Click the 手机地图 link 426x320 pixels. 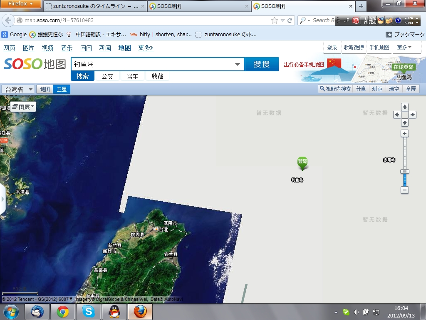click(x=379, y=47)
